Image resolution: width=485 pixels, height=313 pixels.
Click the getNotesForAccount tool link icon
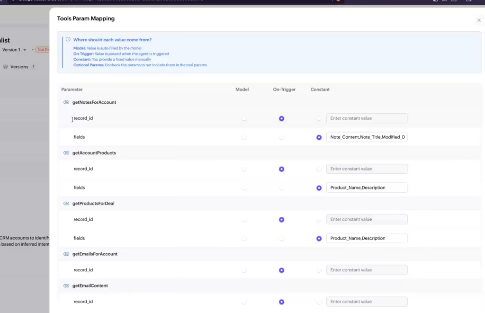click(x=66, y=102)
